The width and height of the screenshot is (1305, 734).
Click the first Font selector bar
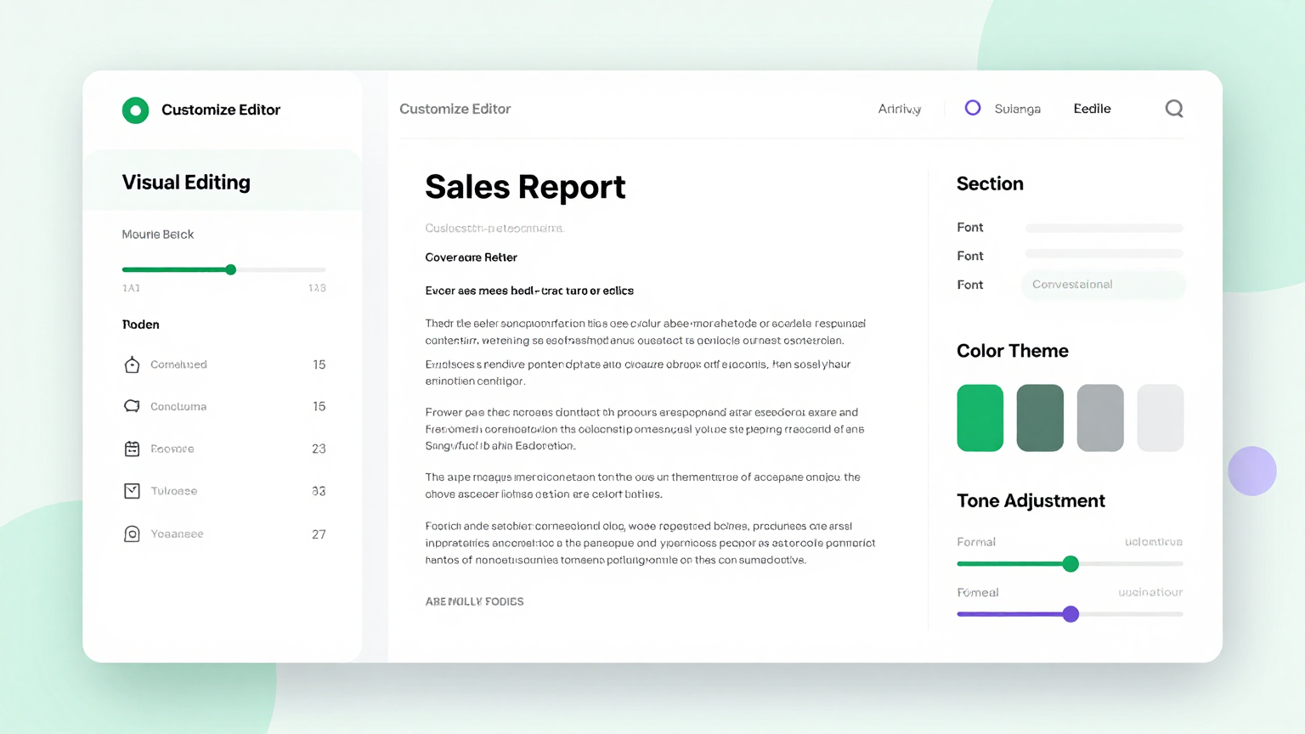click(x=1104, y=228)
